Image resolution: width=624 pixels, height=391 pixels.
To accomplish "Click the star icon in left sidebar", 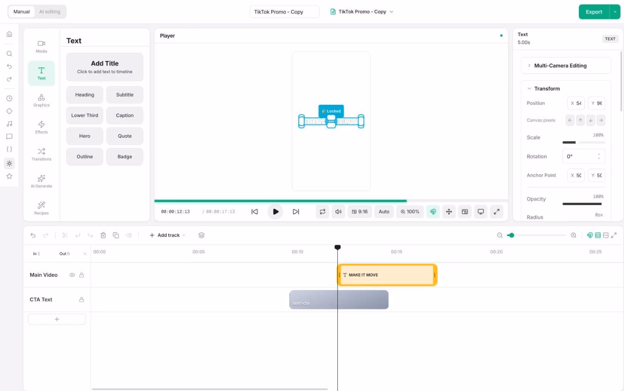I will tap(9, 176).
